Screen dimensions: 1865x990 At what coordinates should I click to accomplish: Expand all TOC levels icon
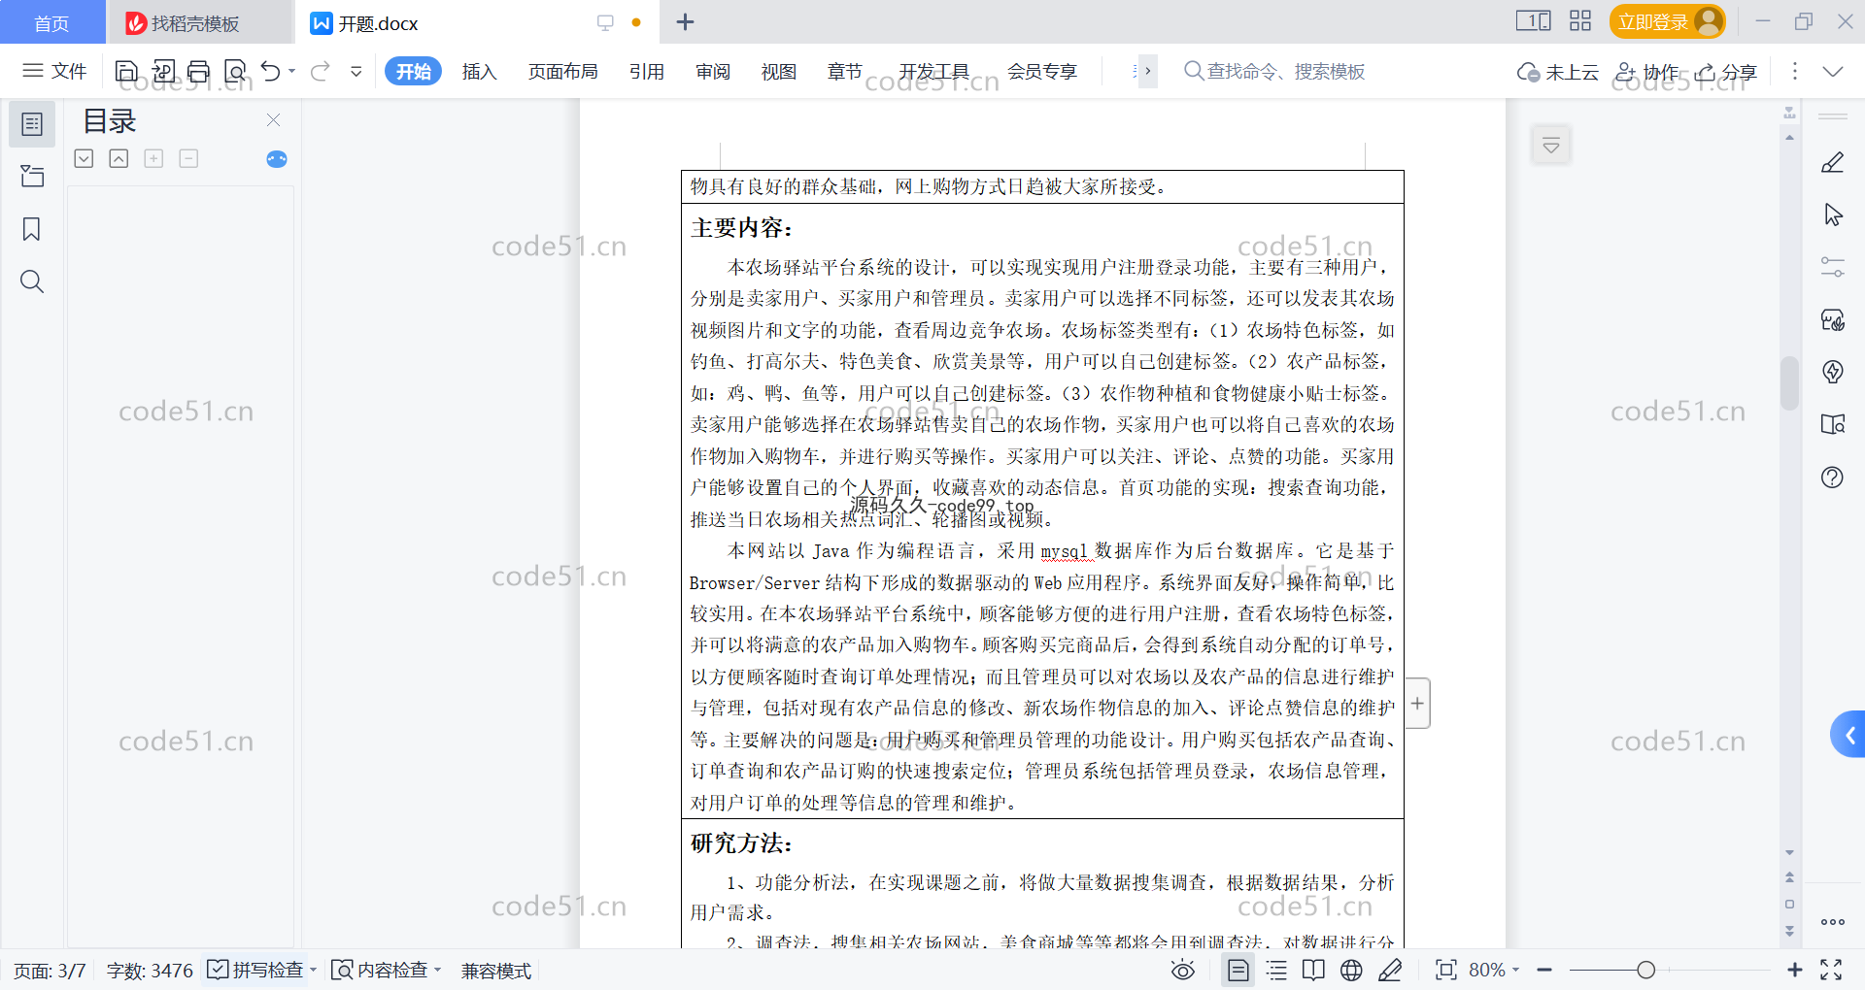[85, 158]
